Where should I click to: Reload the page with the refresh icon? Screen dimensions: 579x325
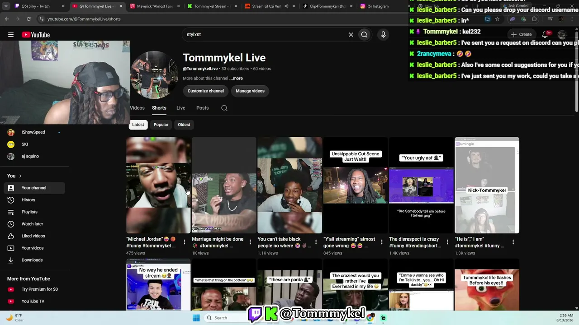coord(28,19)
